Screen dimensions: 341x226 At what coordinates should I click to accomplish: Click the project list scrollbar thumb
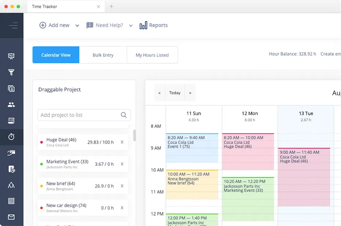pos(135,135)
